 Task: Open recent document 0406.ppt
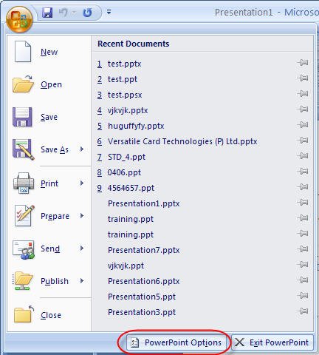point(124,172)
